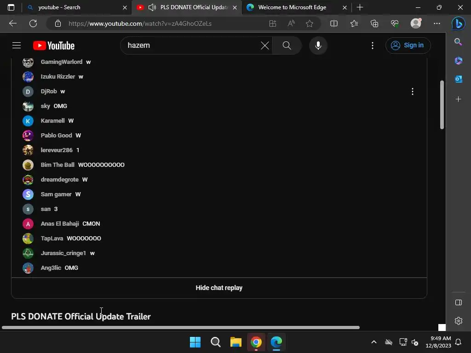This screenshot has width=471, height=353.
Task: Hide chat replay
Action: pos(219,288)
